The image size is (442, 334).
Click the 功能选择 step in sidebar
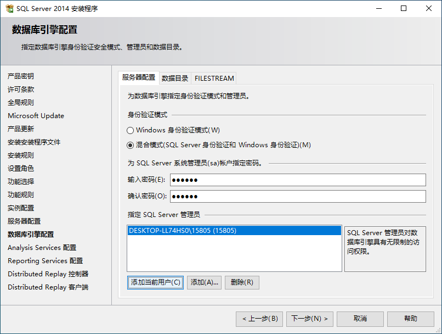coord(21,181)
